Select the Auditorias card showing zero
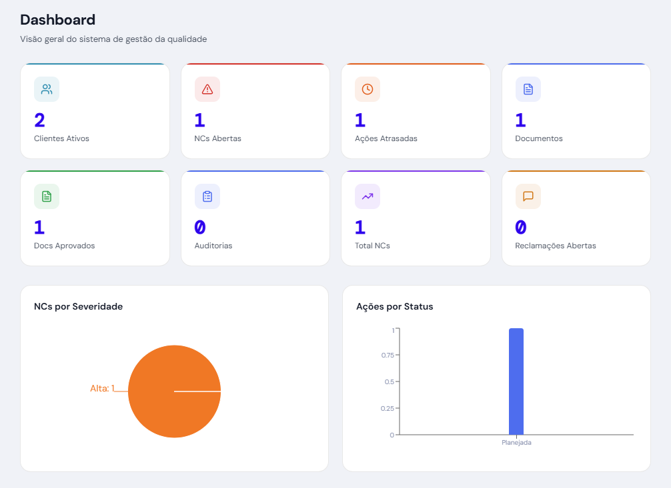Screen dimensions: 671x488 click(255, 218)
